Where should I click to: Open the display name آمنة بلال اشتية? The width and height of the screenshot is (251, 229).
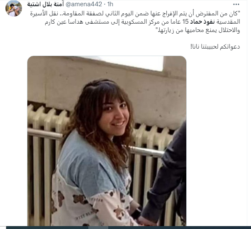click(46, 4)
